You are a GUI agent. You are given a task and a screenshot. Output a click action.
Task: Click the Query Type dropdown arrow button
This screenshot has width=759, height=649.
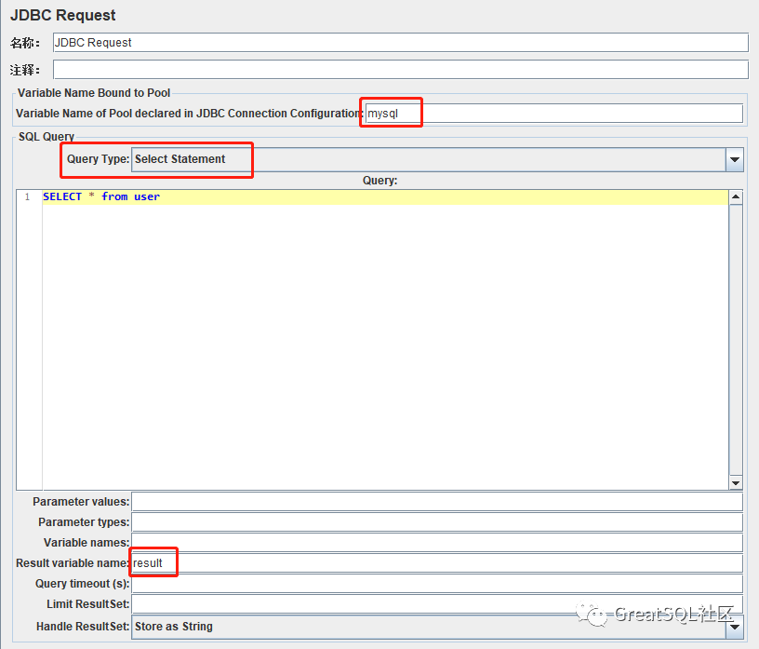(734, 159)
